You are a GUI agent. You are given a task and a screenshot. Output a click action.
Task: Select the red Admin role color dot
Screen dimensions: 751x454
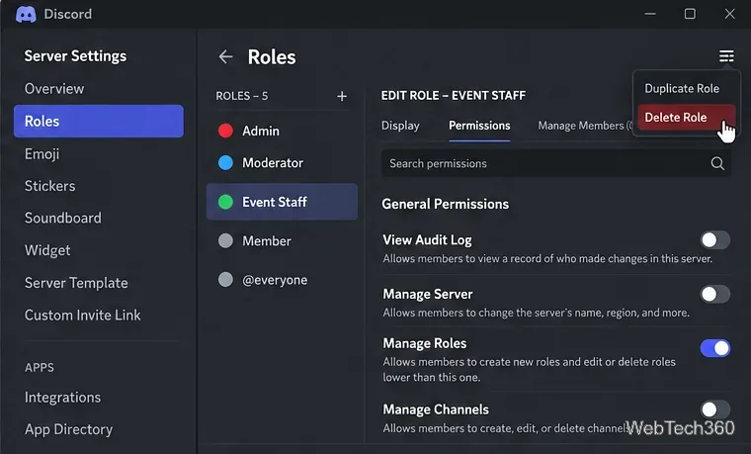[x=225, y=131]
